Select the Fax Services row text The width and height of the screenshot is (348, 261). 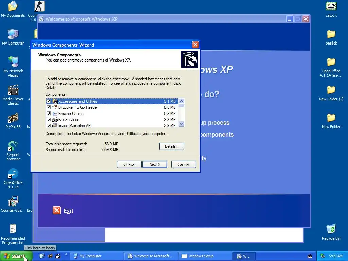(69, 120)
